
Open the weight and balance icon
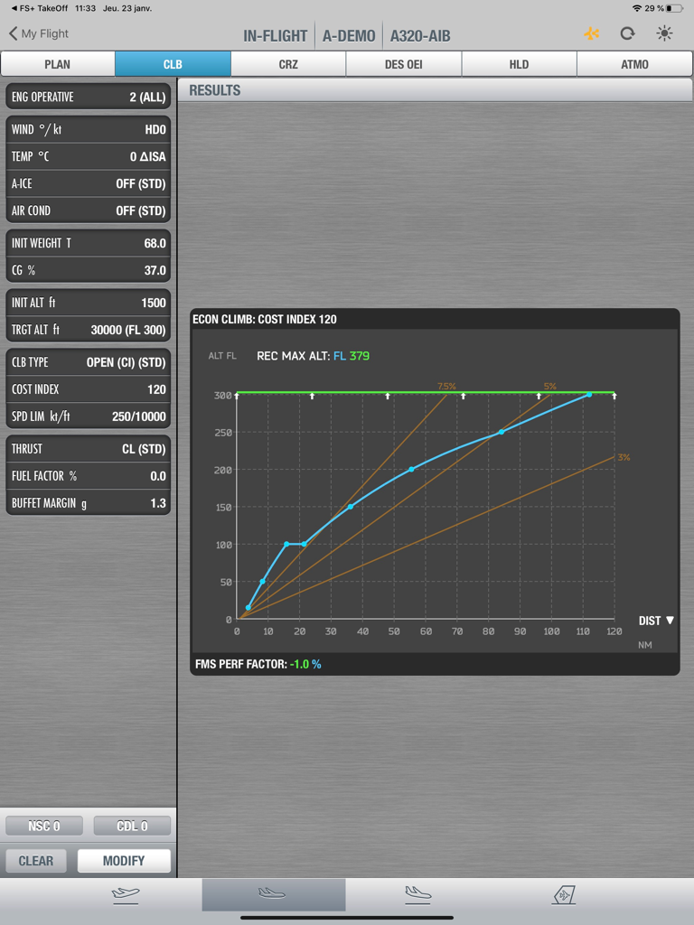pyautogui.click(x=564, y=895)
